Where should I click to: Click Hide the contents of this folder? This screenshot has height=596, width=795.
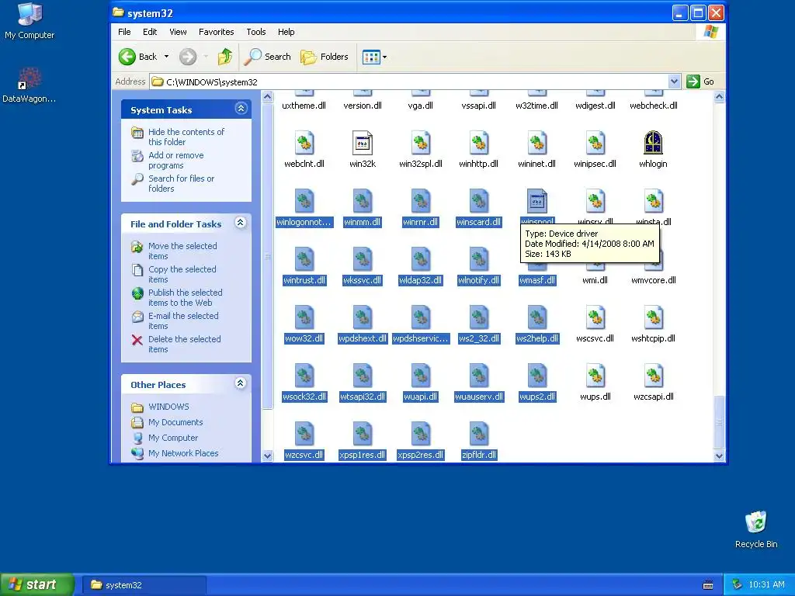pos(186,137)
